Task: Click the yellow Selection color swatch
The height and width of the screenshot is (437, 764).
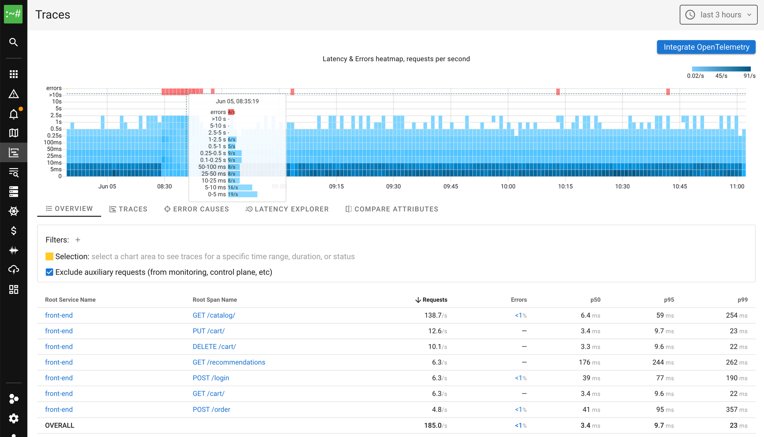Action: pos(49,256)
